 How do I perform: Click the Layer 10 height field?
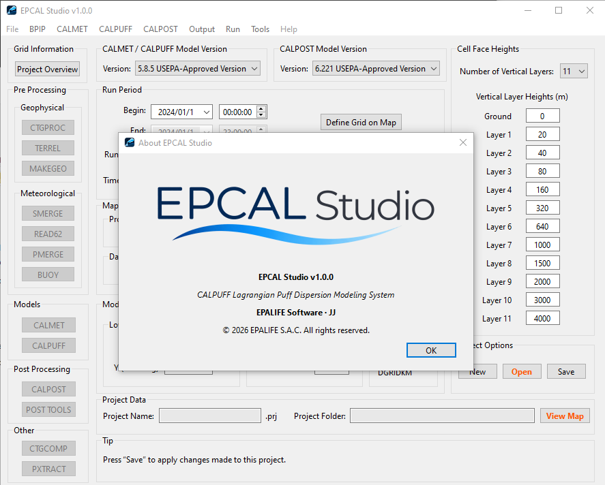coord(542,300)
